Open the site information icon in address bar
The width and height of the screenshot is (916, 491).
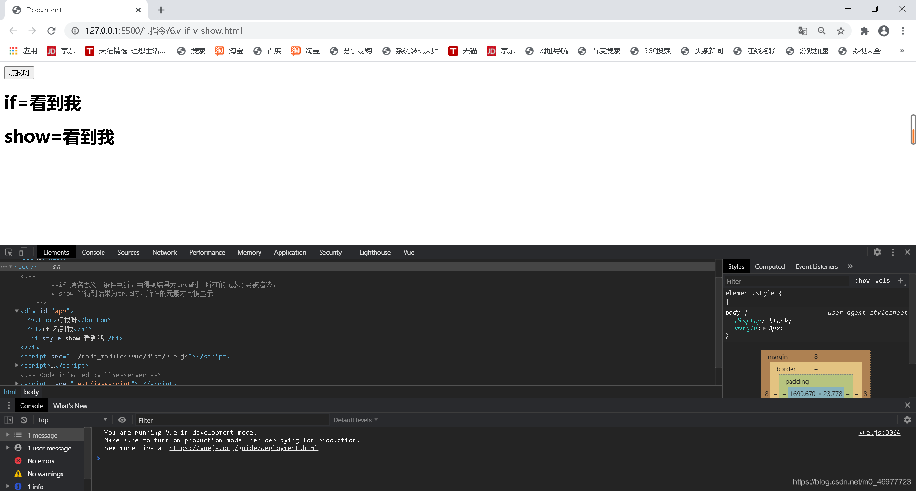[75, 31]
